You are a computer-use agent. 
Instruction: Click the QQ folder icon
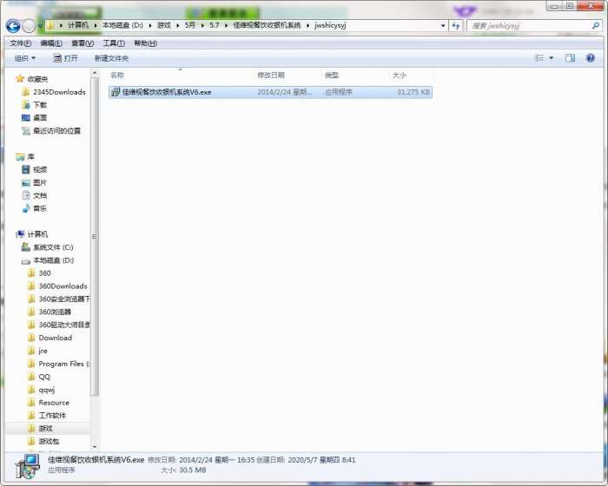pyautogui.click(x=32, y=377)
